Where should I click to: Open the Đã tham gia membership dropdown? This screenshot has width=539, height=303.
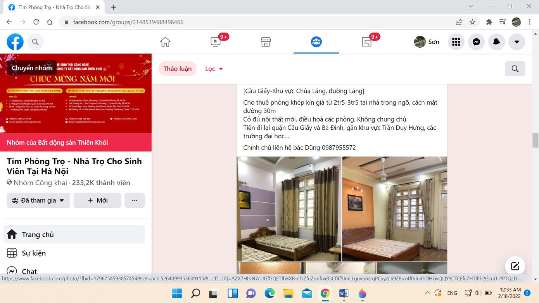point(38,200)
